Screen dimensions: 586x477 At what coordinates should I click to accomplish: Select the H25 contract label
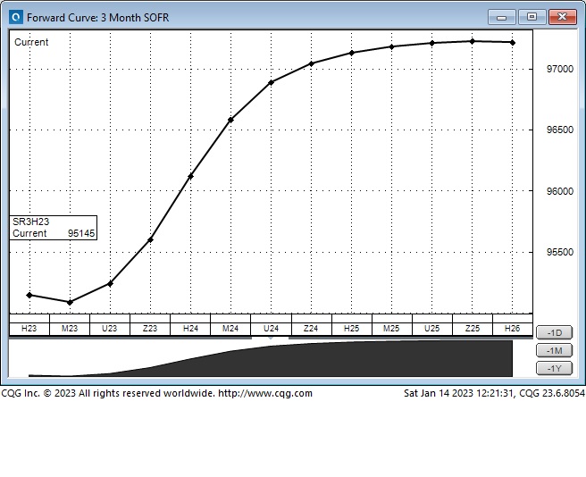click(351, 328)
